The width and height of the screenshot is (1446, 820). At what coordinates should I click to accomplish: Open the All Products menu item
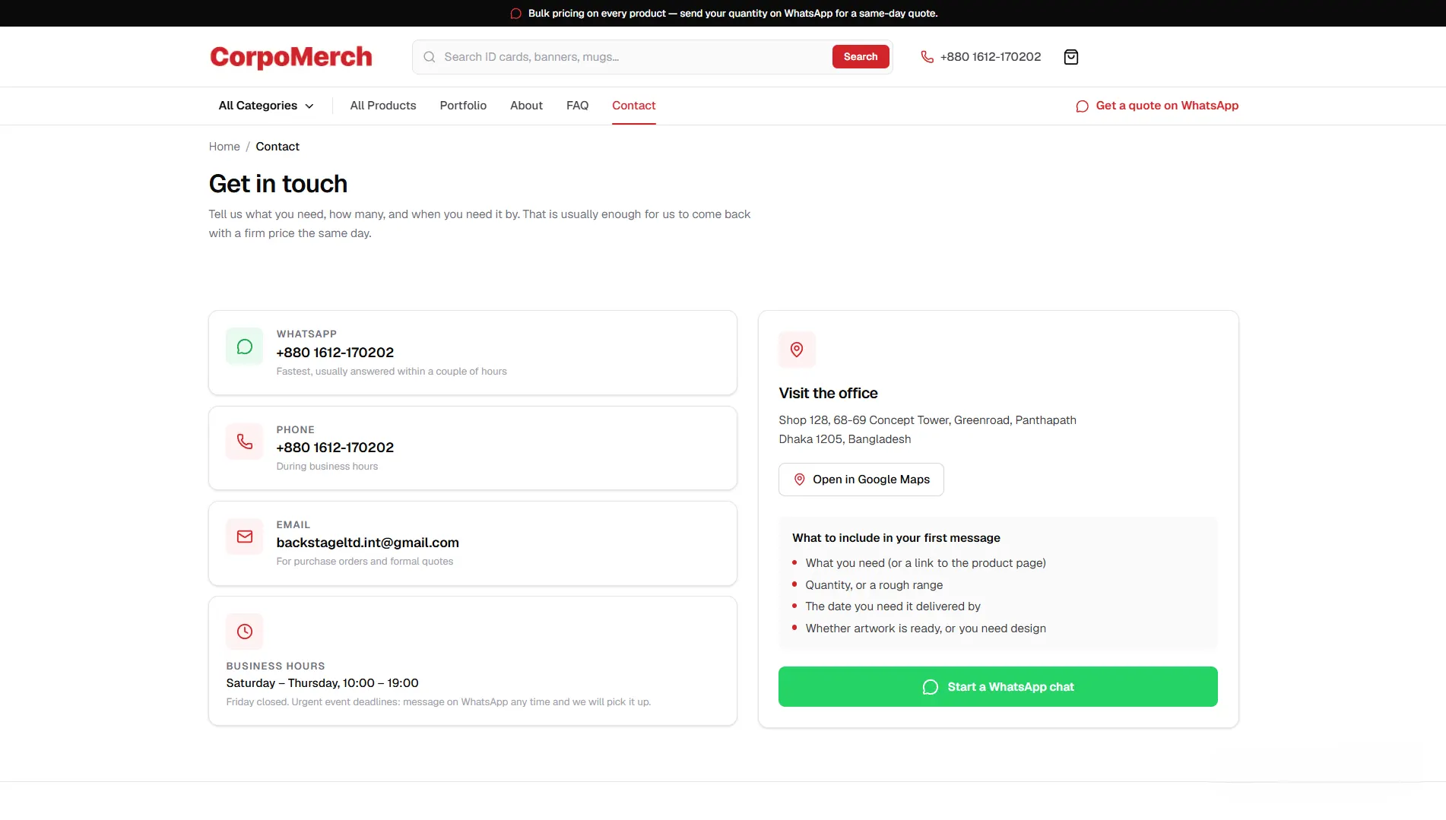click(x=383, y=106)
